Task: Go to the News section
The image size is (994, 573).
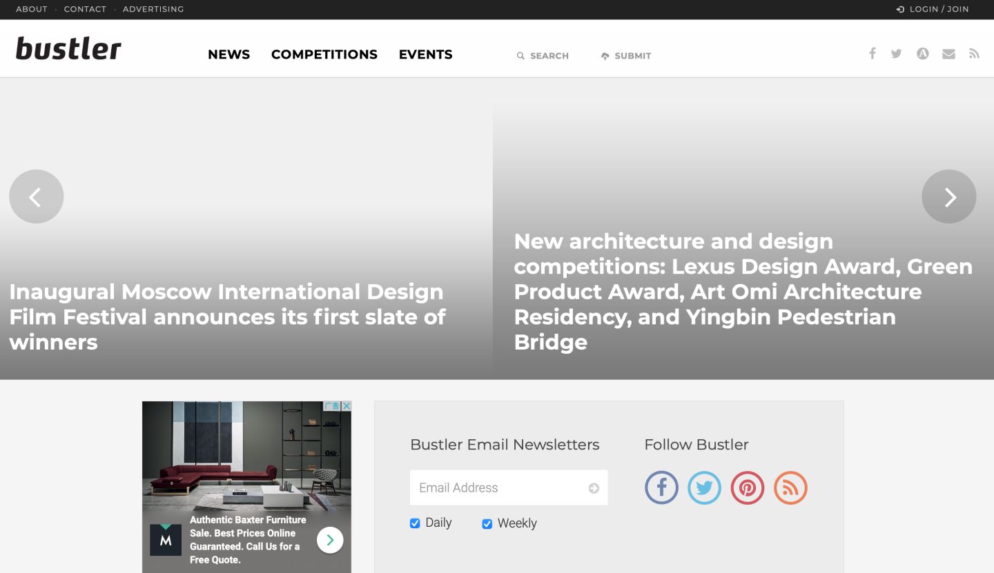Action: (x=229, y=54)
